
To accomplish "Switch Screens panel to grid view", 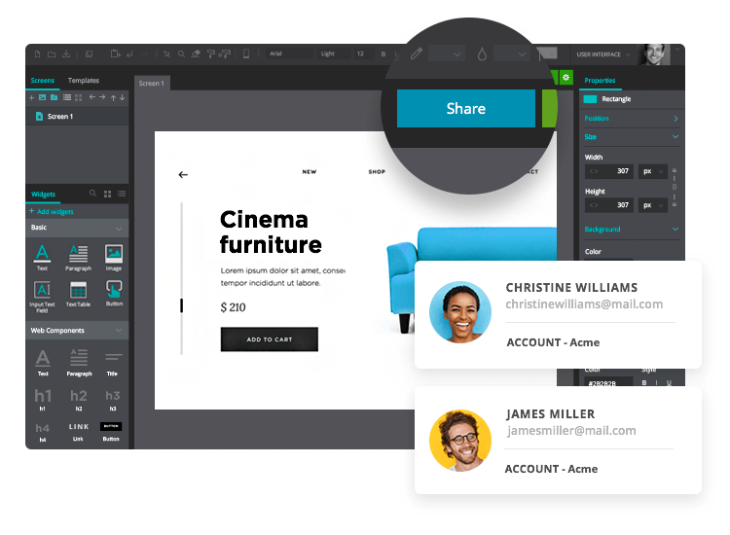I will (x=78, y=97).
